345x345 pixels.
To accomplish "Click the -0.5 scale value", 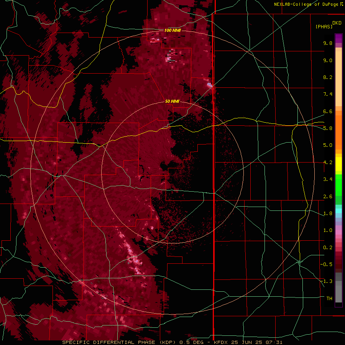I will tap(326, 264).
